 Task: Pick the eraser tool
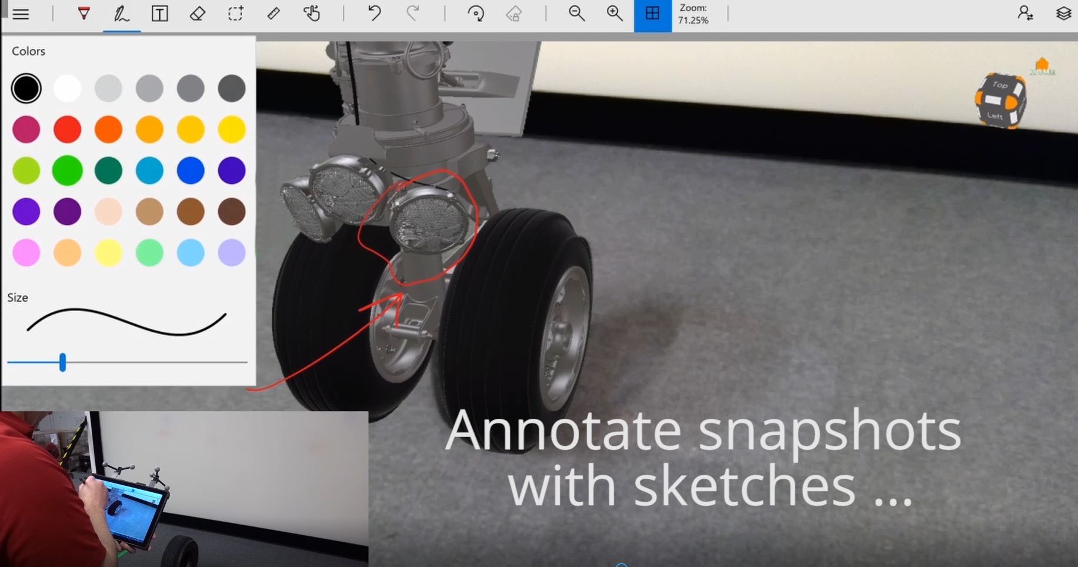point(198,14)
